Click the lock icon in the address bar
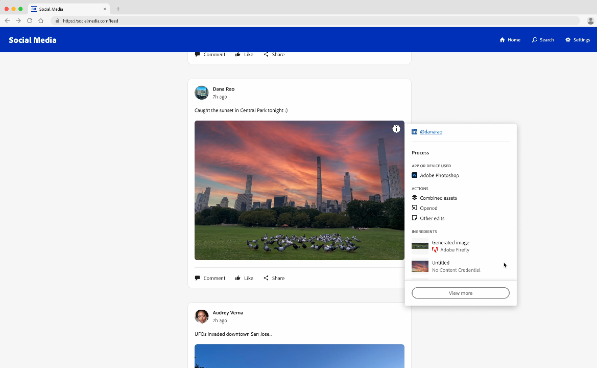The width and height of the screenshot is (597, 368). tap(57, 20)
